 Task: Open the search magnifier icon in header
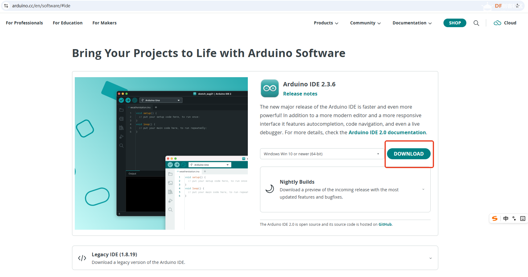(x=476, y=23)
